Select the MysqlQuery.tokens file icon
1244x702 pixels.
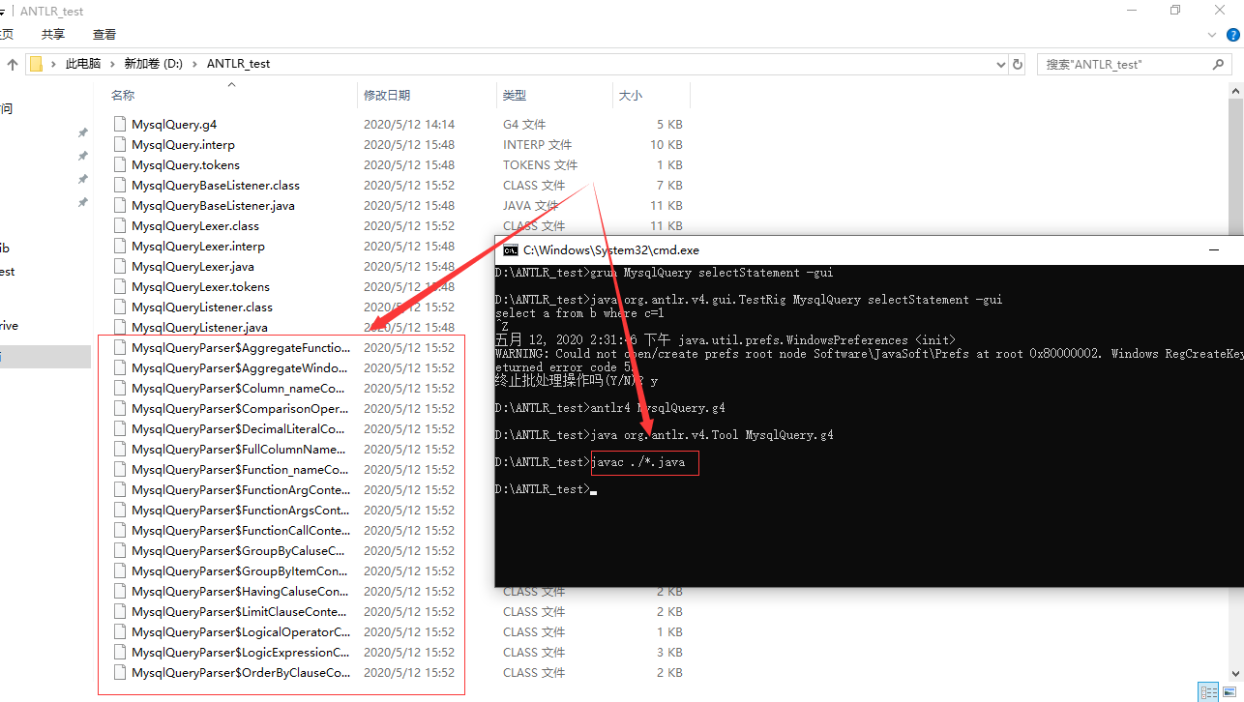[120, 164]
